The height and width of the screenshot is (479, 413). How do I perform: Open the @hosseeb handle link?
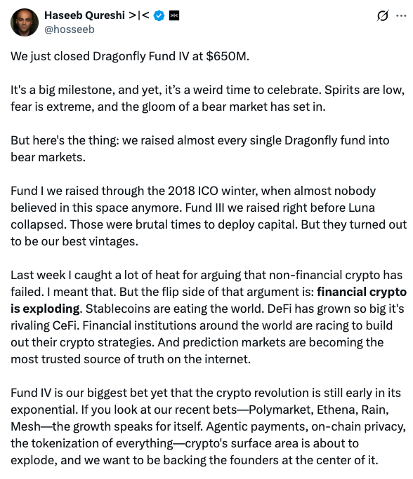[70, 29]
